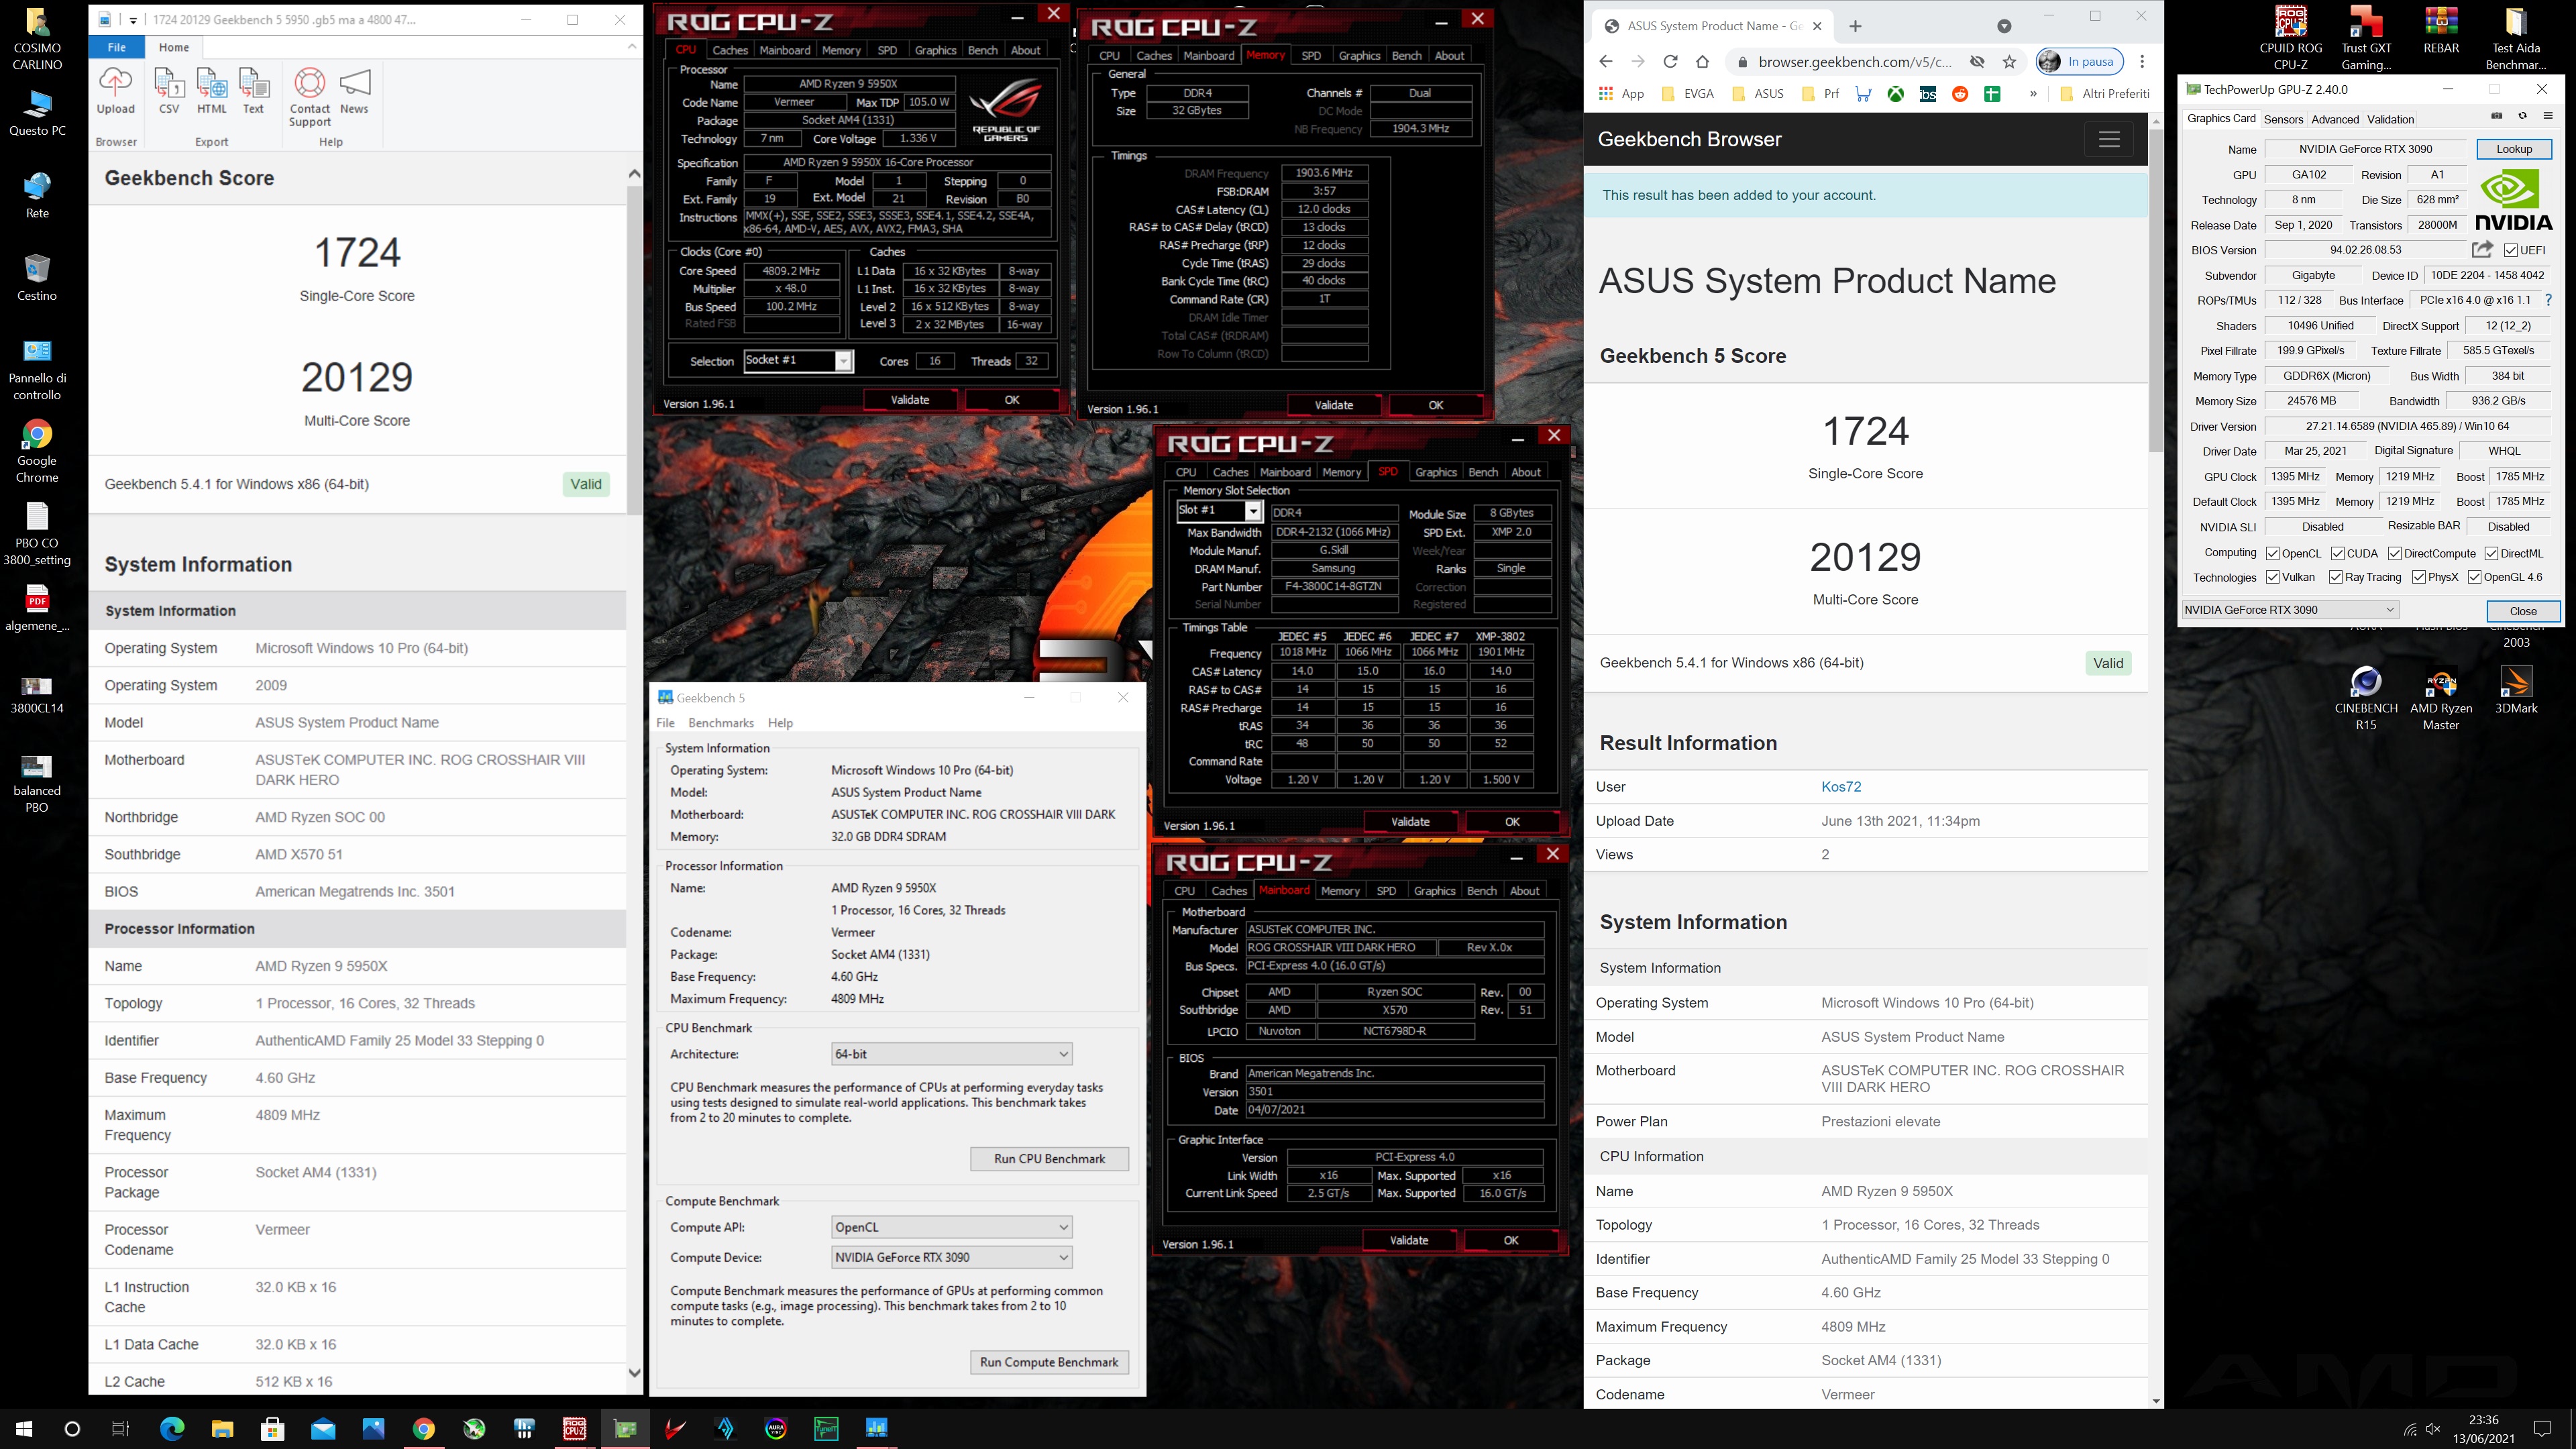Viewport: 2576px width, 1449px height.
Task: Open Benchmarks menu in Geekbench 5
Action: click(x=720, y=723)
